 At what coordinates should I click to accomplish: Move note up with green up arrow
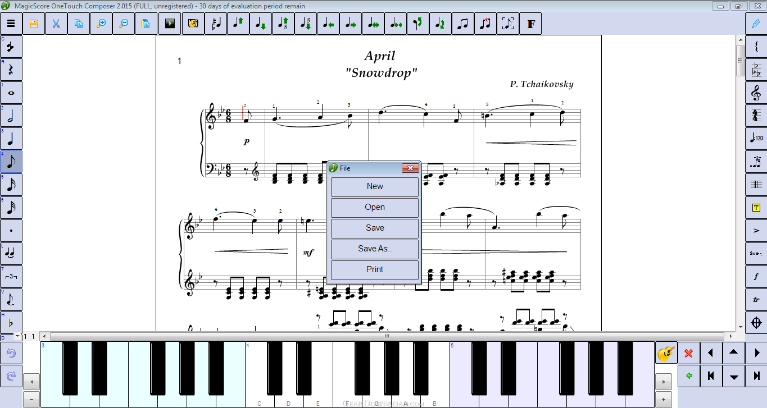(238, 24)
